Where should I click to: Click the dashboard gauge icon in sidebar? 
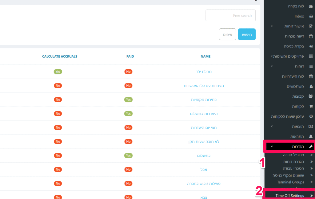311,6
